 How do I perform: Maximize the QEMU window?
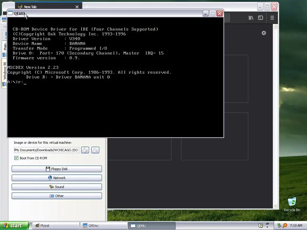coord(213,13)
